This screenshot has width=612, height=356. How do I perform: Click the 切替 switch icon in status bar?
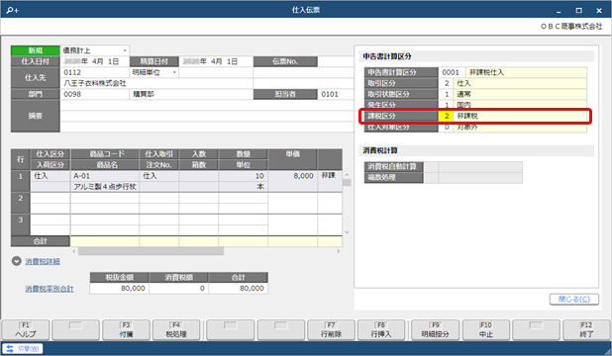point(10,349)
